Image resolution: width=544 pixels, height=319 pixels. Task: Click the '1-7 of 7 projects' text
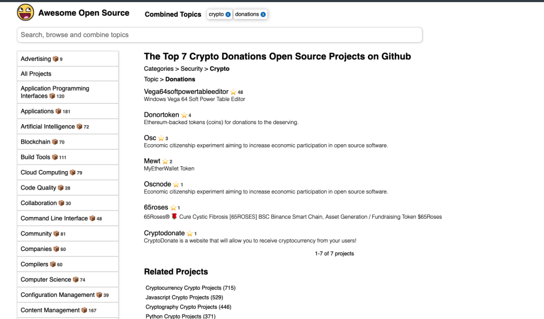334,254
